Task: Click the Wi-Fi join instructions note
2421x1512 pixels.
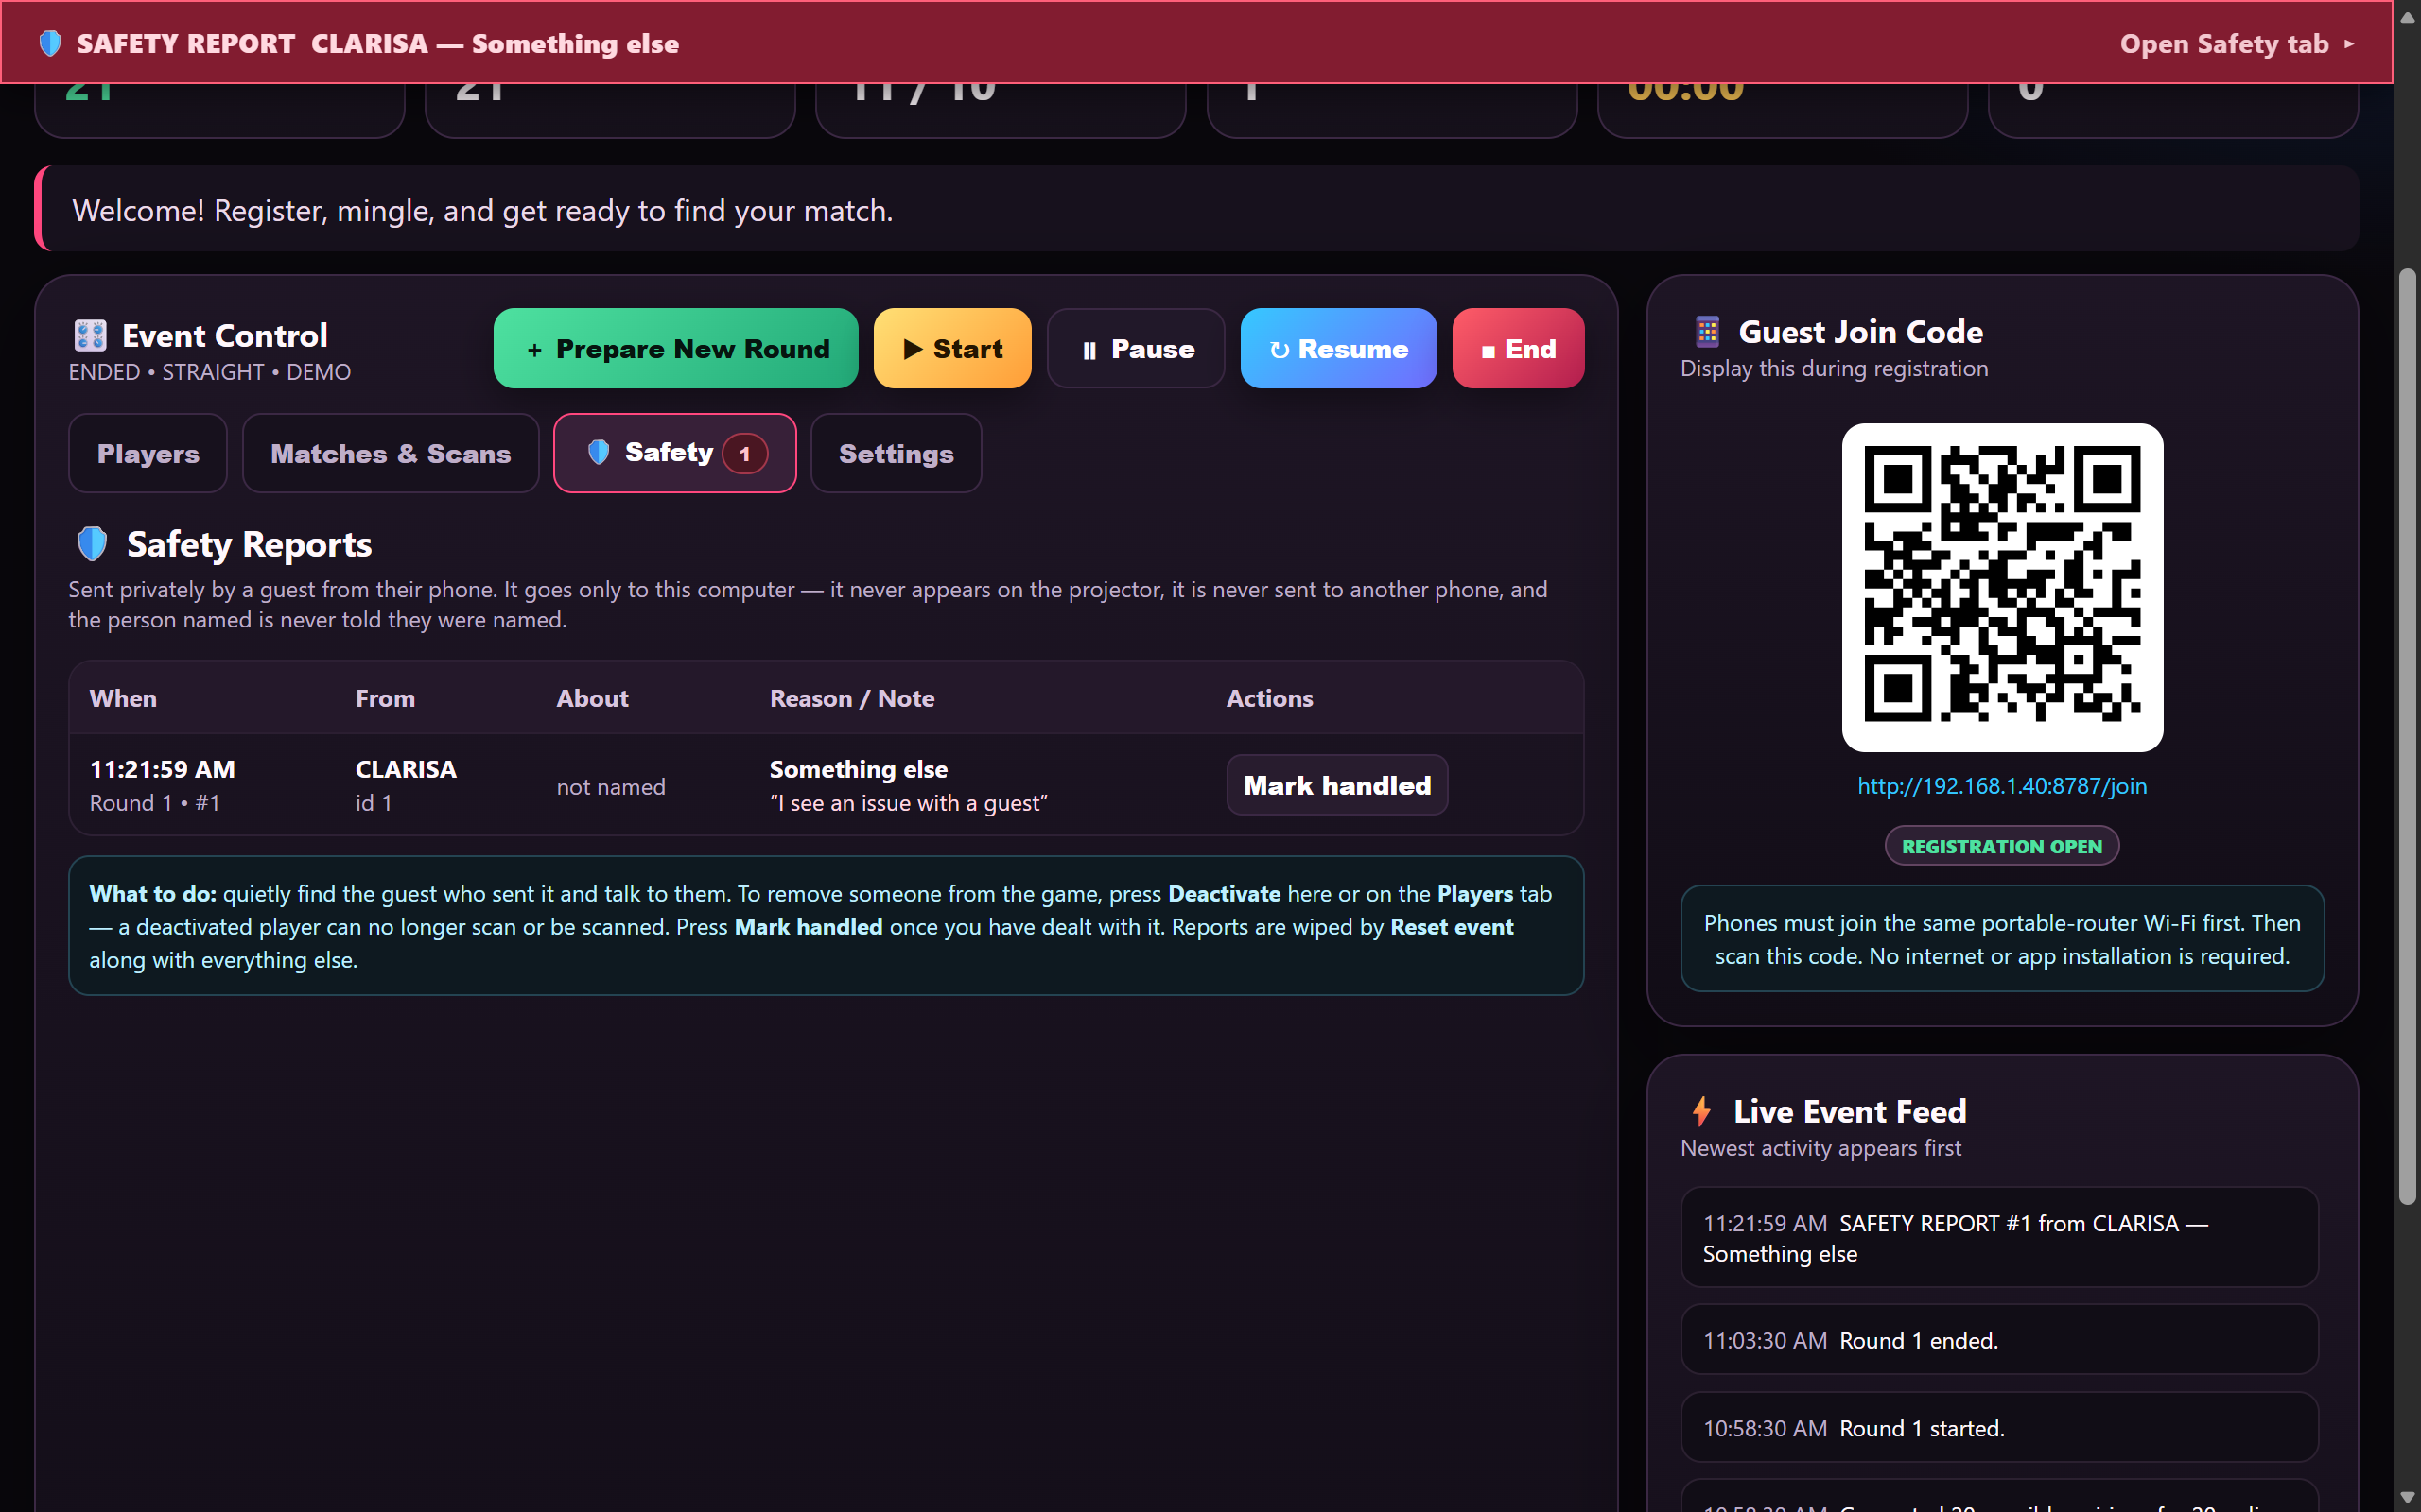Action: coord(2002,939)
